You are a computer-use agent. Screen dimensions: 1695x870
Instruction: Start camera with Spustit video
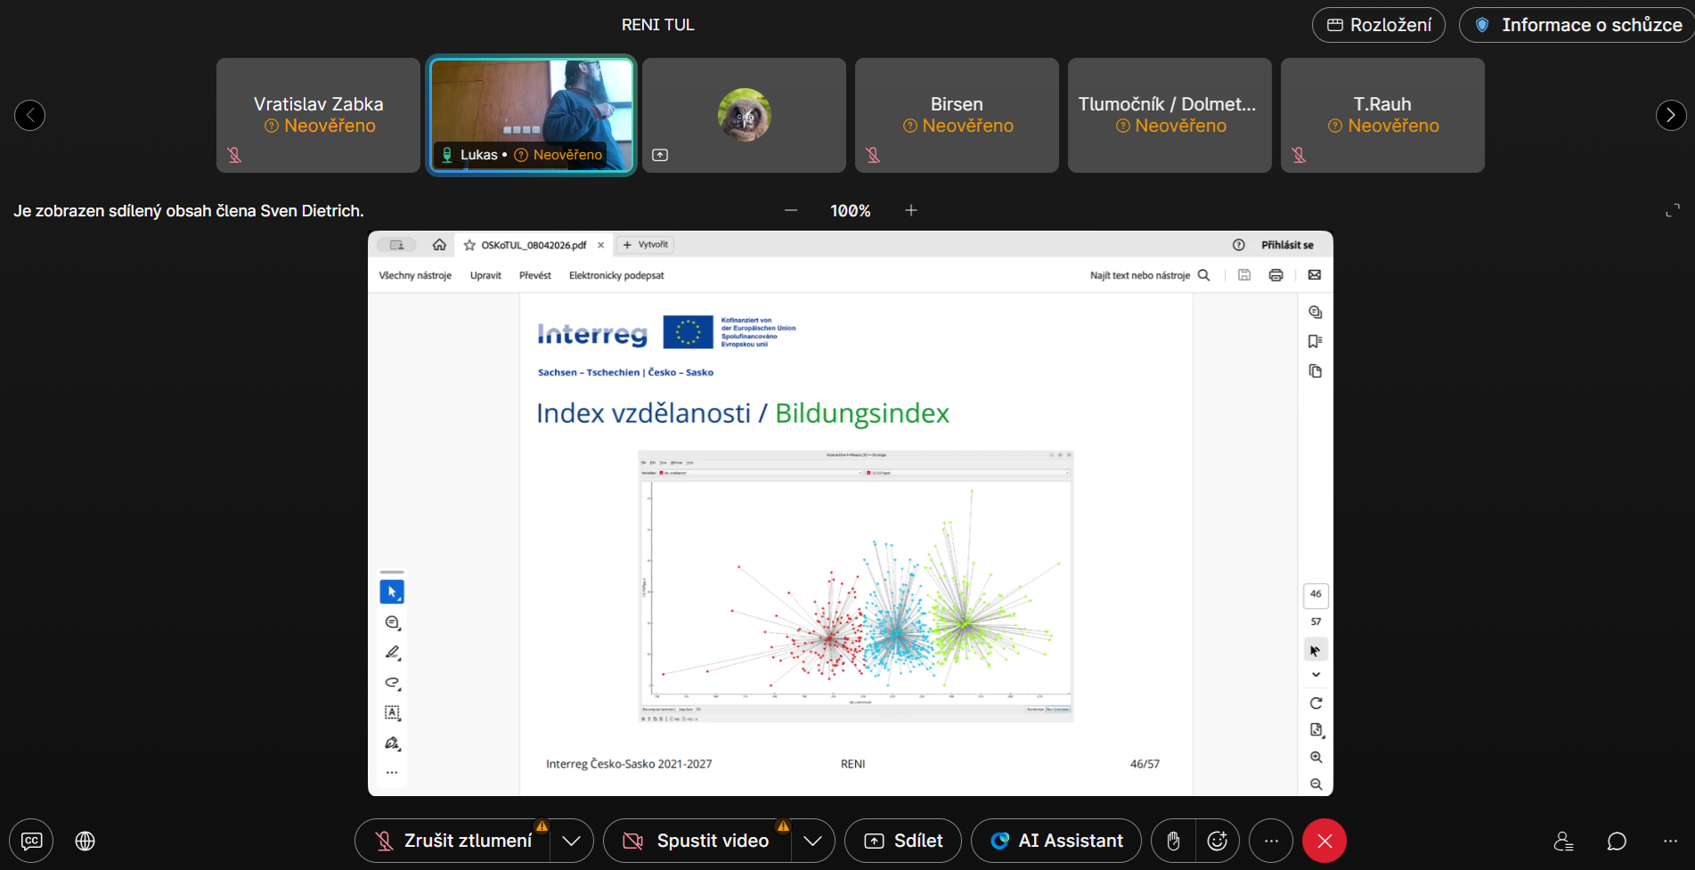pos(697,841)
